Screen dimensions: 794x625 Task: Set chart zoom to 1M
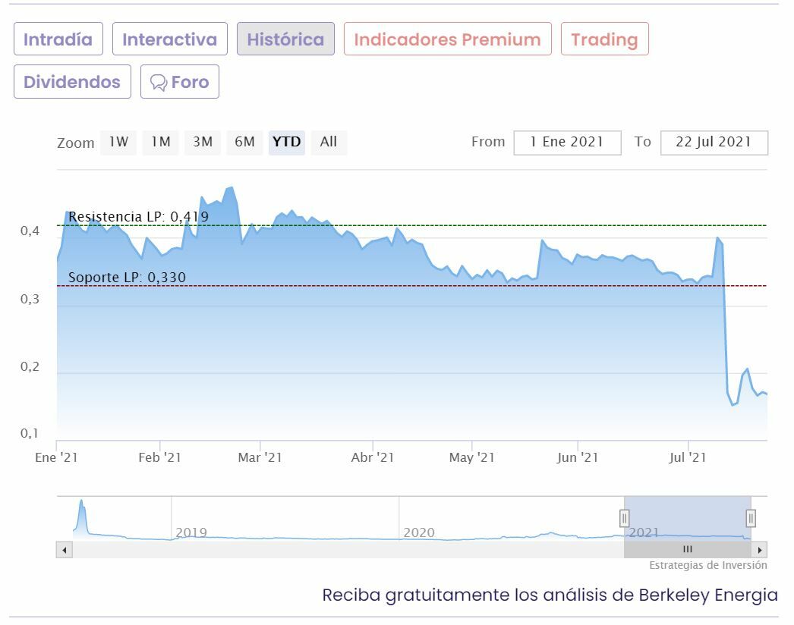pos(160,142)
